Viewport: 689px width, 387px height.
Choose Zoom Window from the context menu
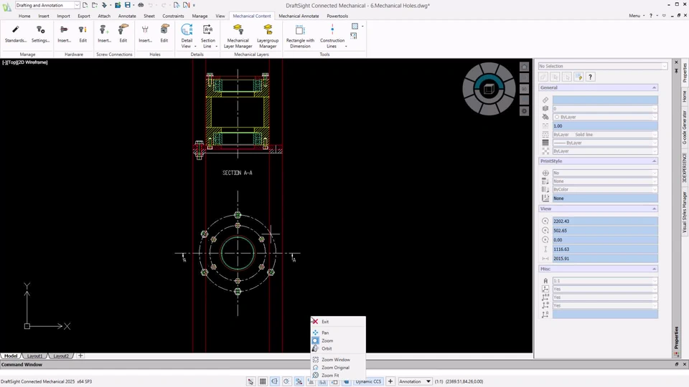click(335, 360)
